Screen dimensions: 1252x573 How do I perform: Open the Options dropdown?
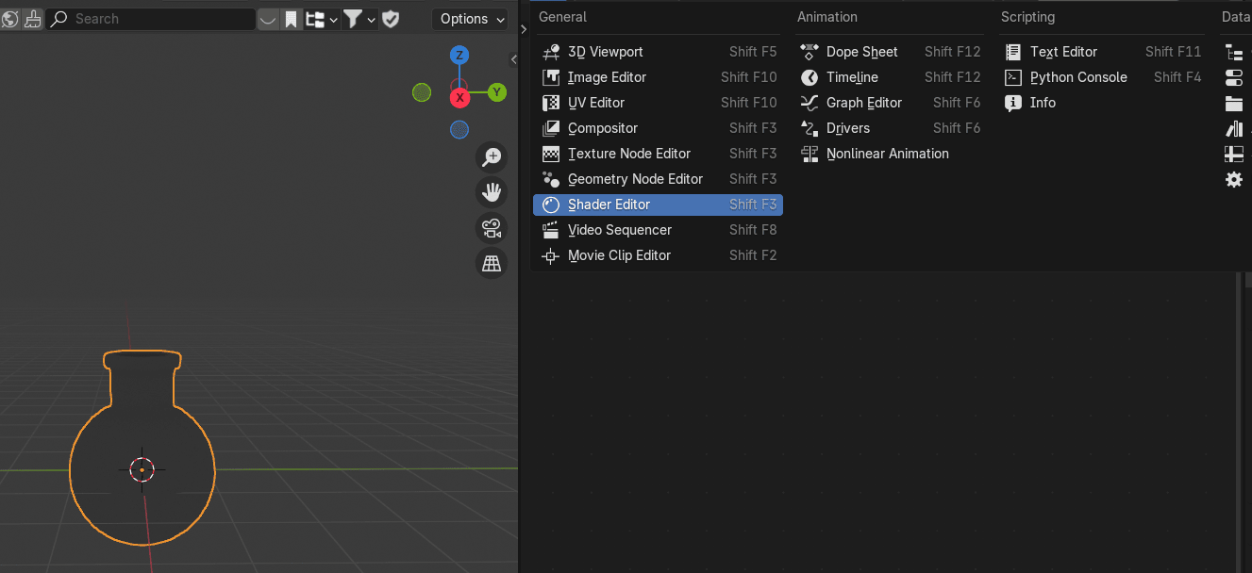coord(470,19)
